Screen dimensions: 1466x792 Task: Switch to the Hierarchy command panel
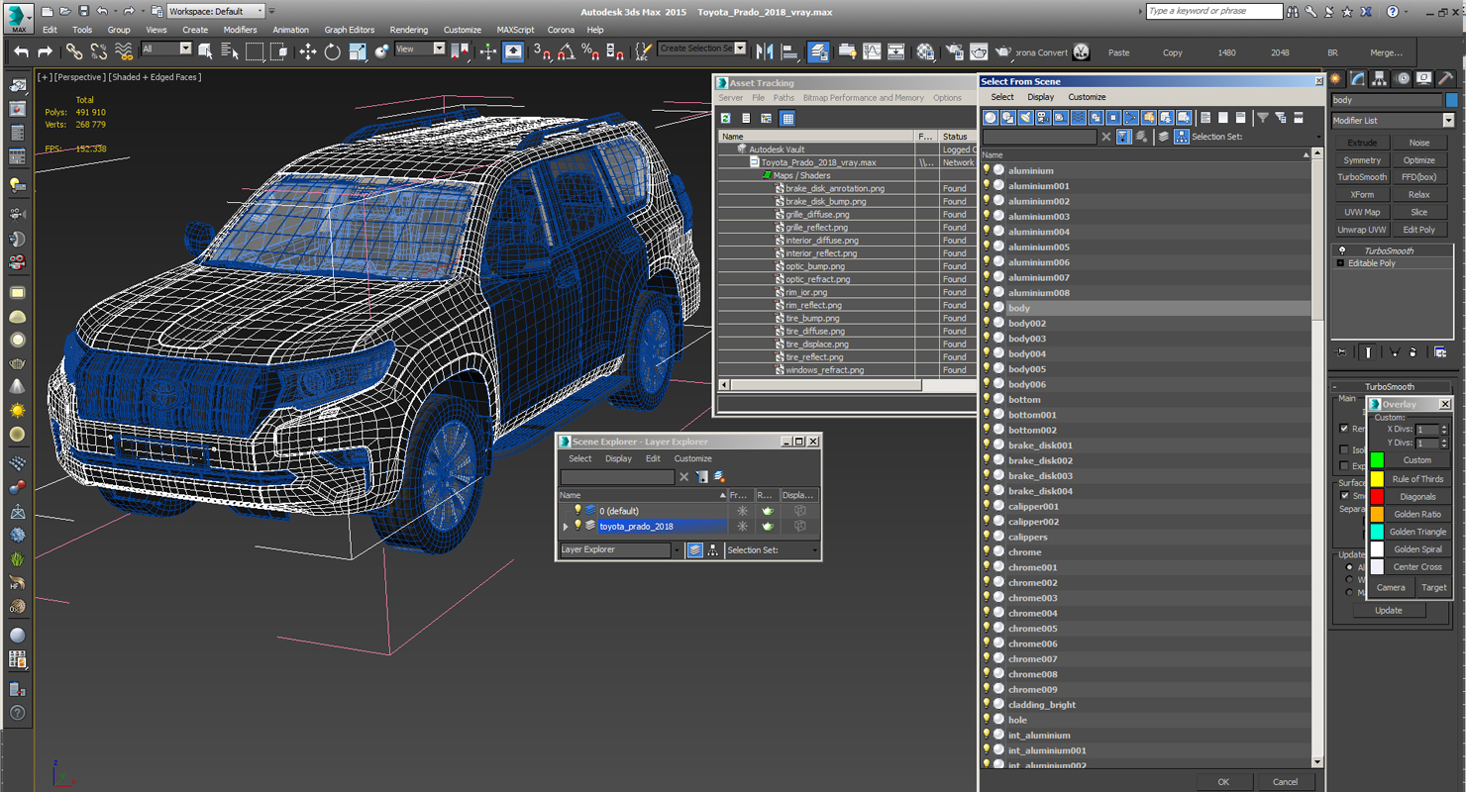1379,79
